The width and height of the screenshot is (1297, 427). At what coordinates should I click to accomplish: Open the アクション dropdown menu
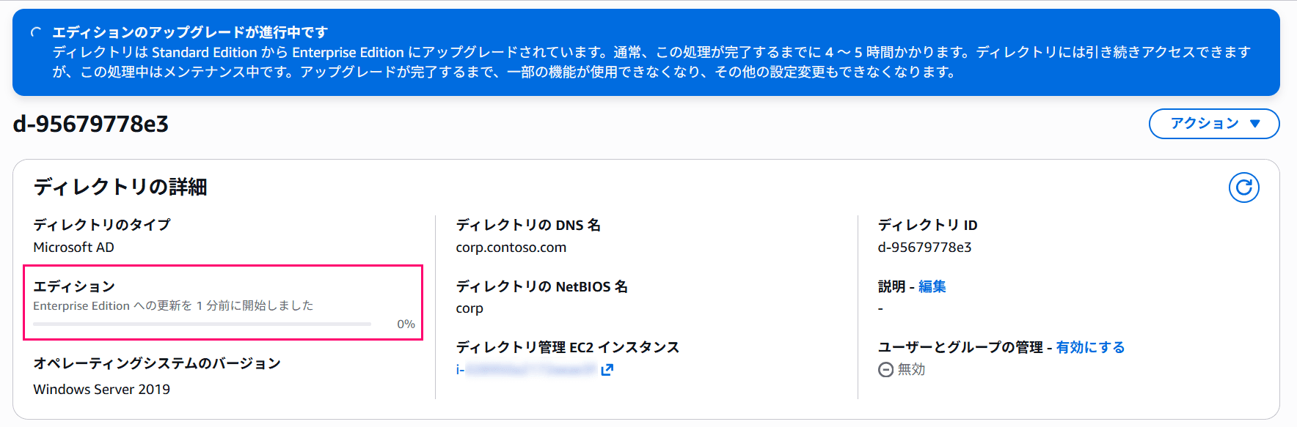[x=1214, y=124]
